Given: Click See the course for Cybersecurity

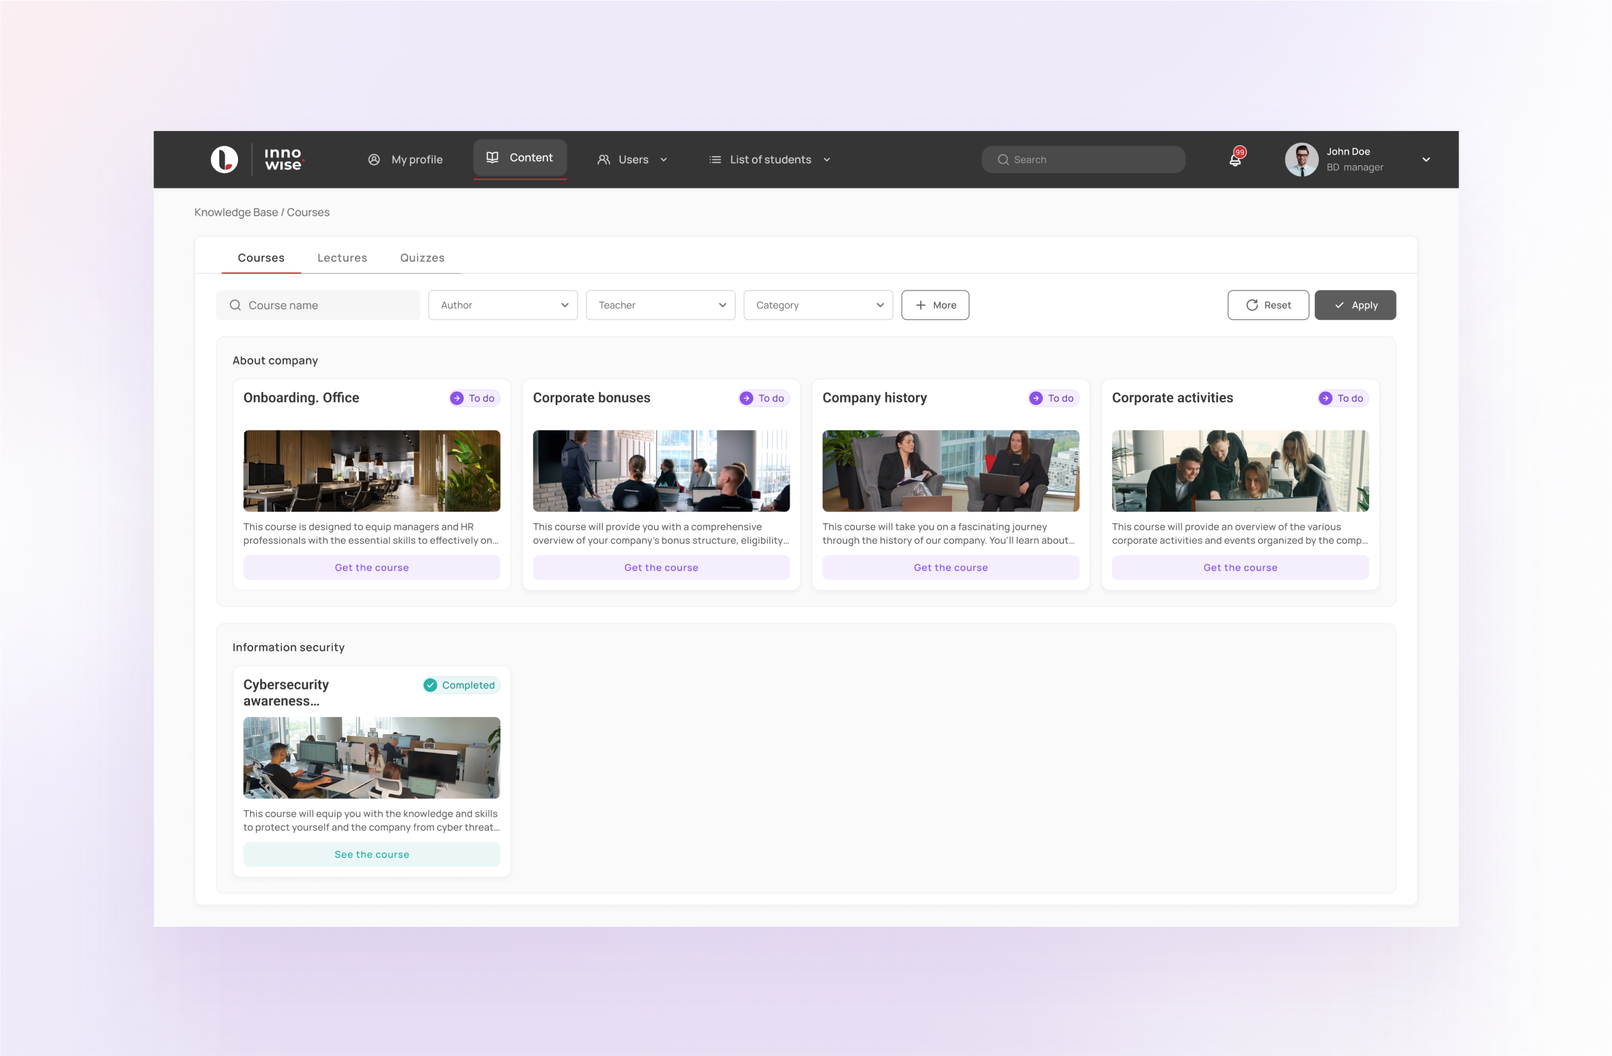Looking at the screenshot, I should coord(372,854).
